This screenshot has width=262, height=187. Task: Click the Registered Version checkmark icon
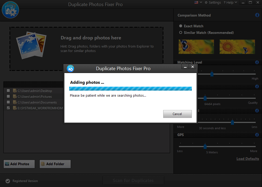pyautogui.click(x=8, y=181)
